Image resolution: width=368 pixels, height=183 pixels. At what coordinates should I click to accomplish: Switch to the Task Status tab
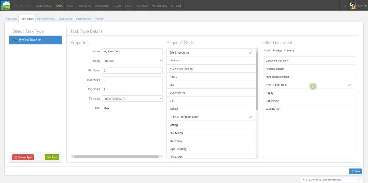(65, 19)
